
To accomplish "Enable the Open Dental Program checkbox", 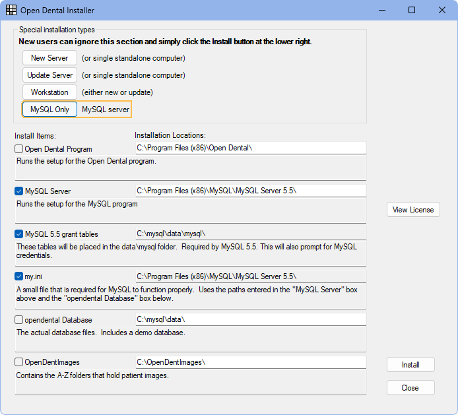I will coord(18,149).
